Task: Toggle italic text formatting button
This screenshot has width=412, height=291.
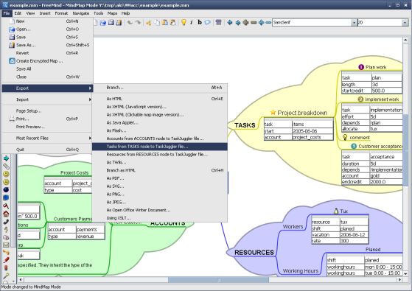Action: 192,22
